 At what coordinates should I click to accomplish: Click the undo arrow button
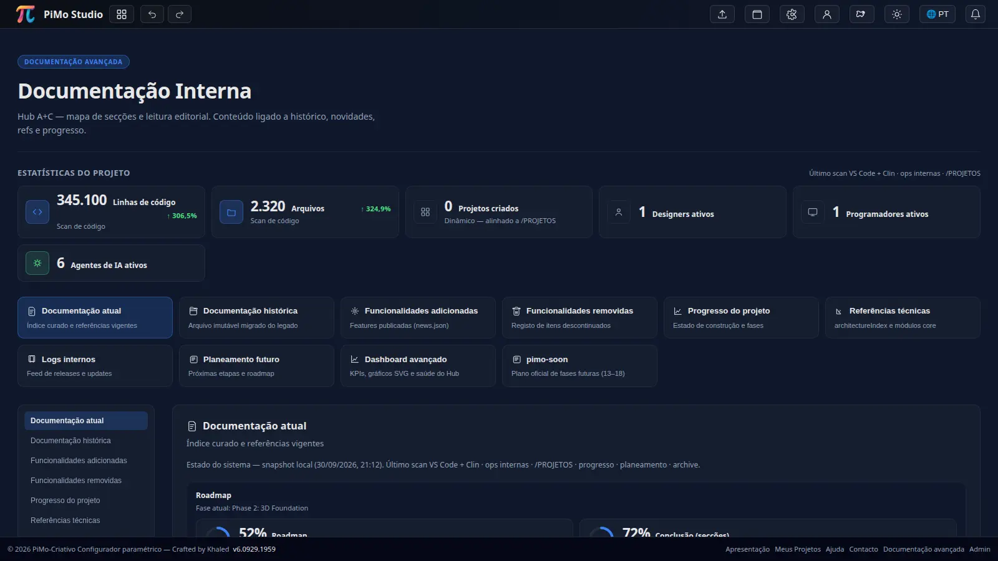tap(152, 14)
